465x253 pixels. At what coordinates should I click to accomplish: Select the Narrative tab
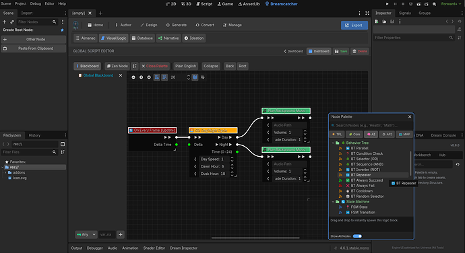pos(168,38)
